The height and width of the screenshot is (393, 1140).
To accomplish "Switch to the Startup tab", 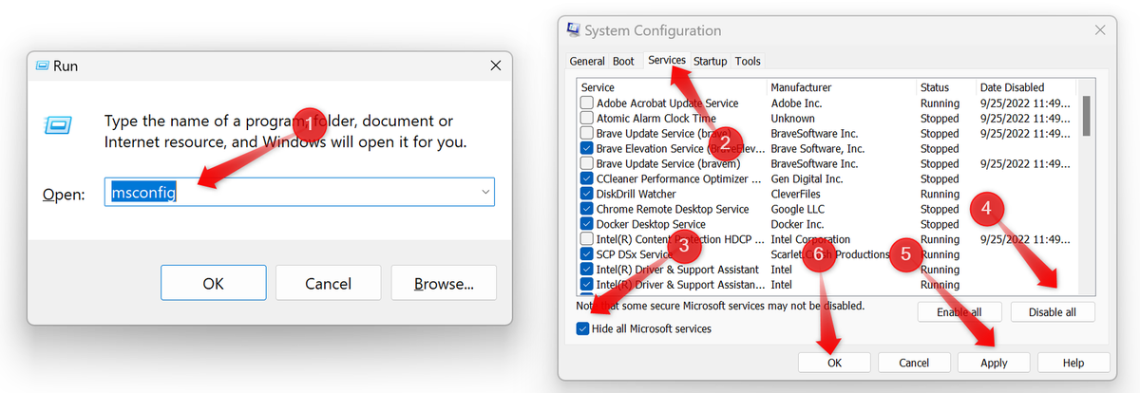I will 710,62.
